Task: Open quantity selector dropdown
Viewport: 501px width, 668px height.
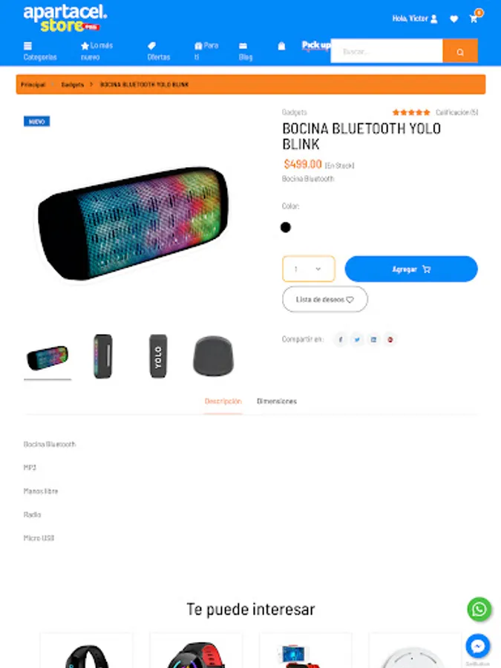Action: point(309,269)
